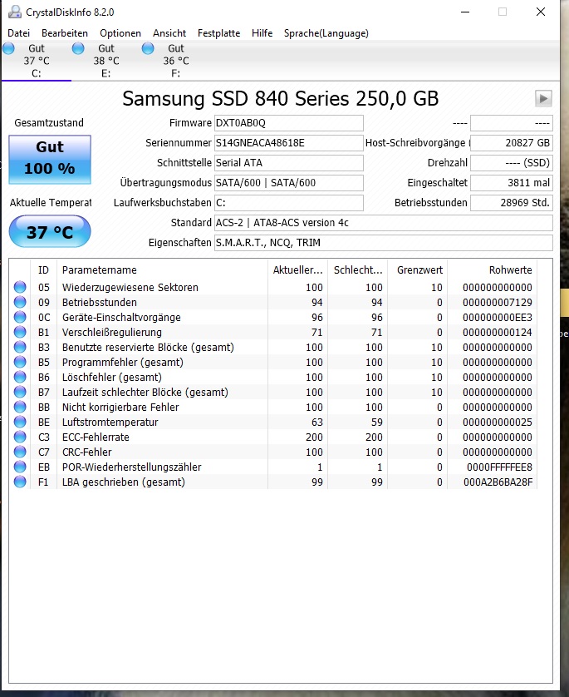Click the Verschleißregulierung parameter name
This screenshot has height=697, width=569.
coord(112,333)
